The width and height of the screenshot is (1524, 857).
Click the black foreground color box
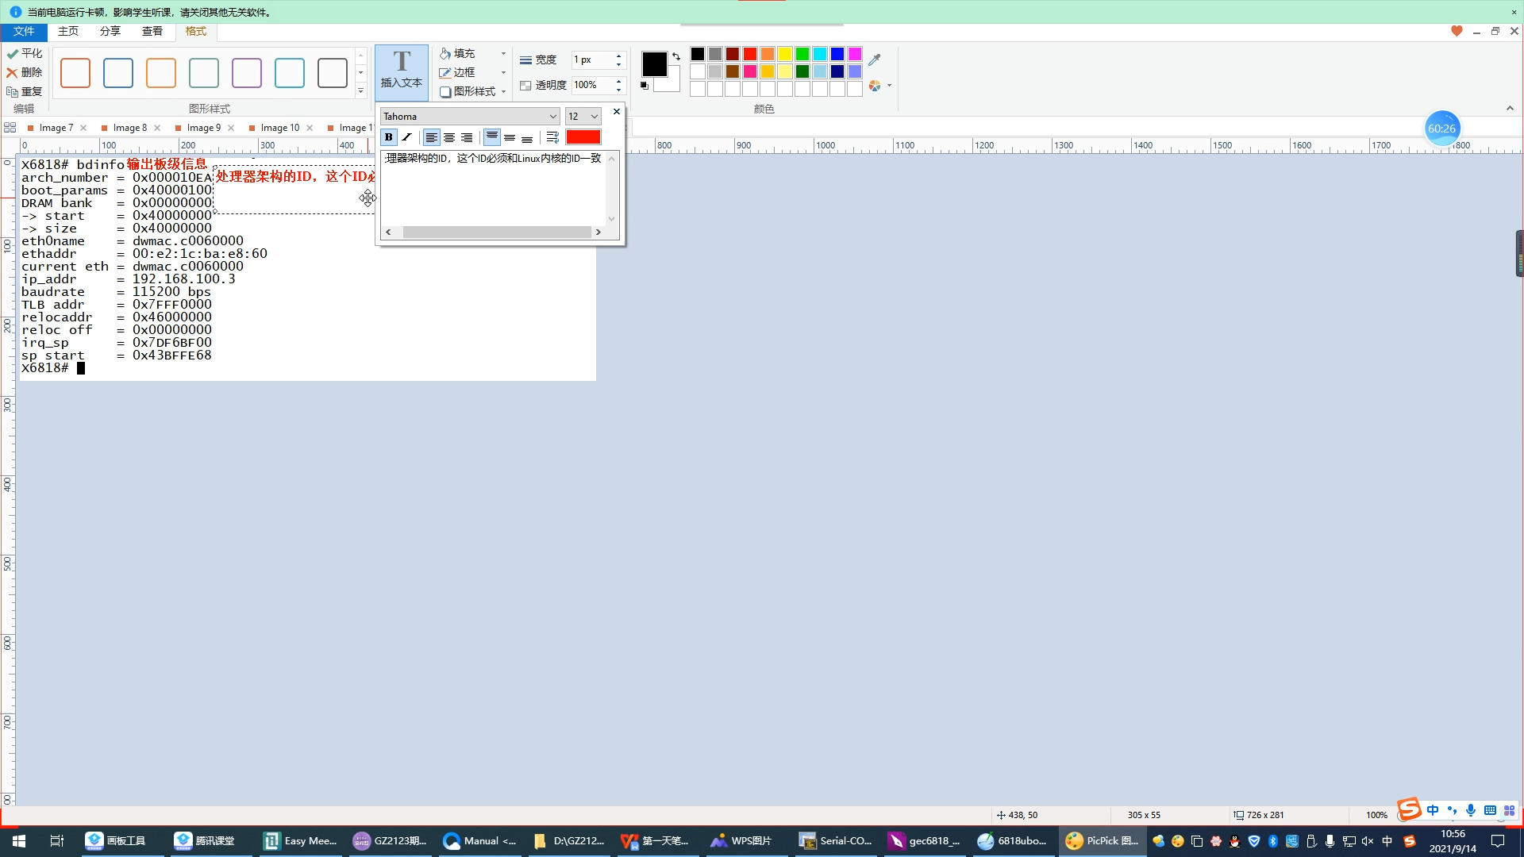pos(654,63)
